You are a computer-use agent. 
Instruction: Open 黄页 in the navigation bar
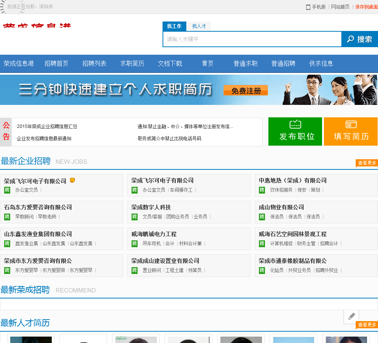click(208, 63)
